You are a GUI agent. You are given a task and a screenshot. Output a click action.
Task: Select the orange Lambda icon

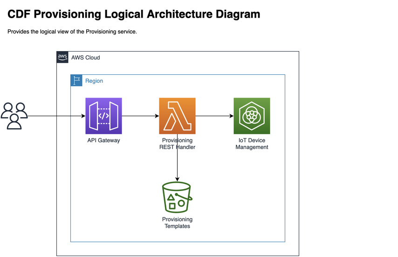click(x=177, y=116)
